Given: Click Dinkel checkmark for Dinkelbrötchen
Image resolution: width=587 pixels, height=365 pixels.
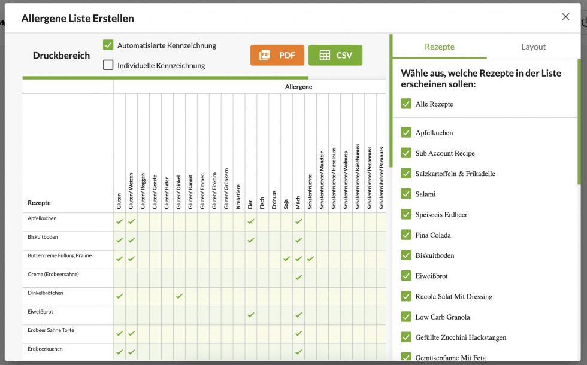Looking at the screenshot, I should (179, 296).
